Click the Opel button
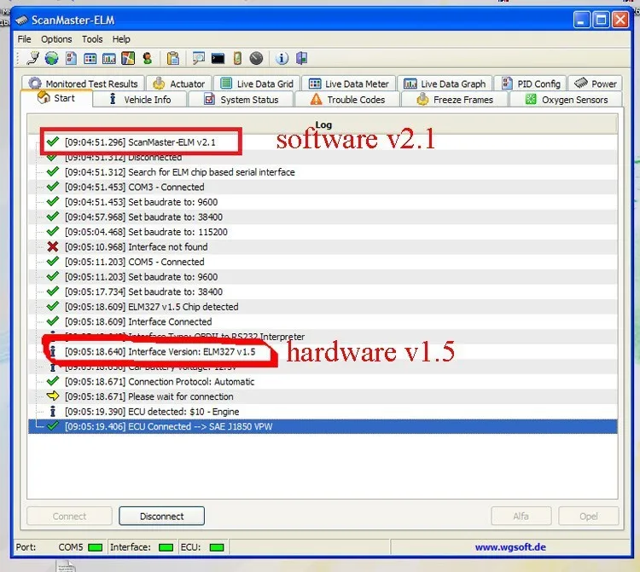Viewport: 640px width, 572px height. click(x=589, y=516)
